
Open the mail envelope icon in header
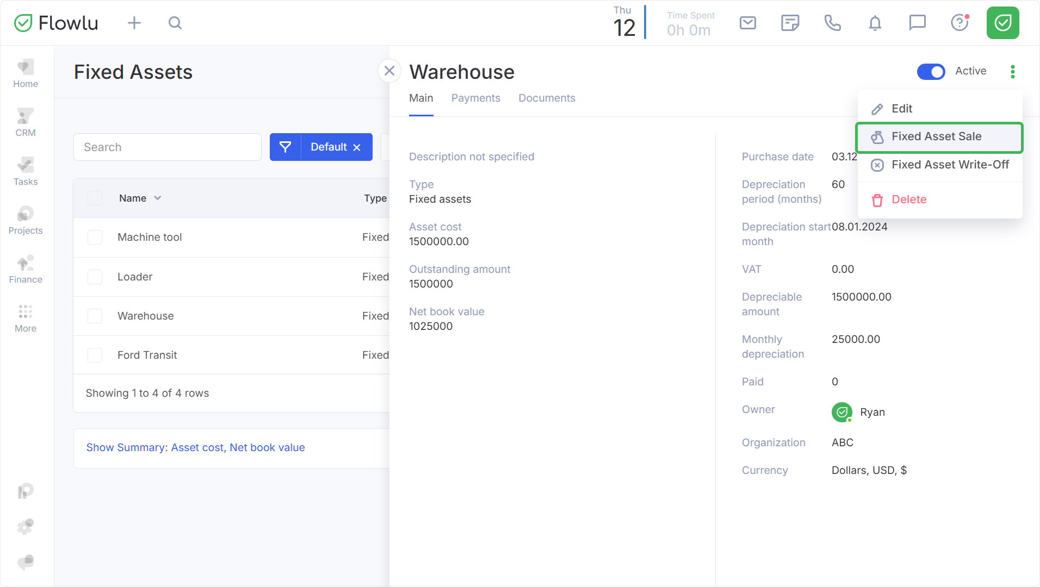pos(747,23)
